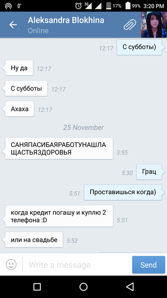
Task: Tap the alarm clock status icon
Action: click(x=78, y=6)
